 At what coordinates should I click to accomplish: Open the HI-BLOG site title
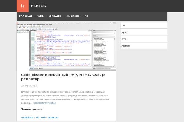coord(38,6)
